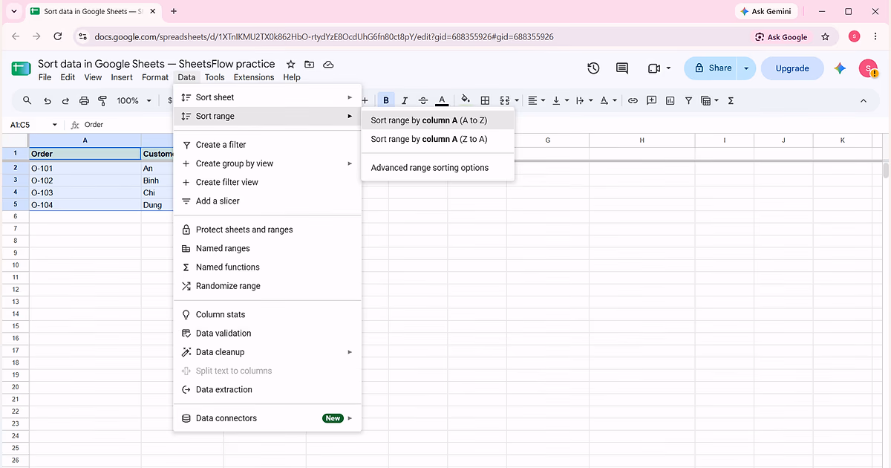Expand Create group by view submenu
The image size is (891, 468).
coord(267,163)
